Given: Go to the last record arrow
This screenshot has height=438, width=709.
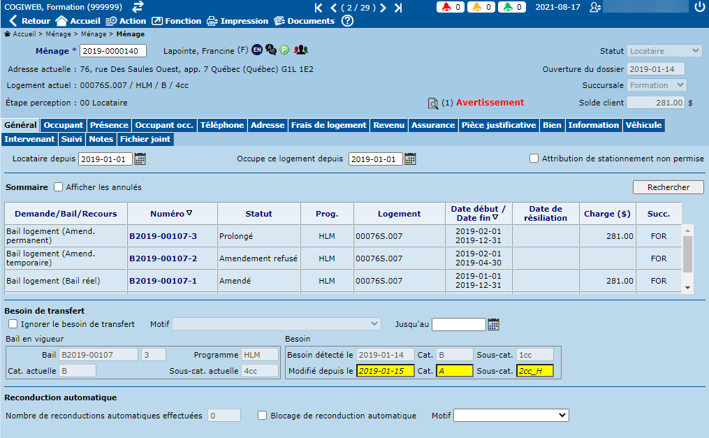Looking at the screenshot, I should coord(398,8).
